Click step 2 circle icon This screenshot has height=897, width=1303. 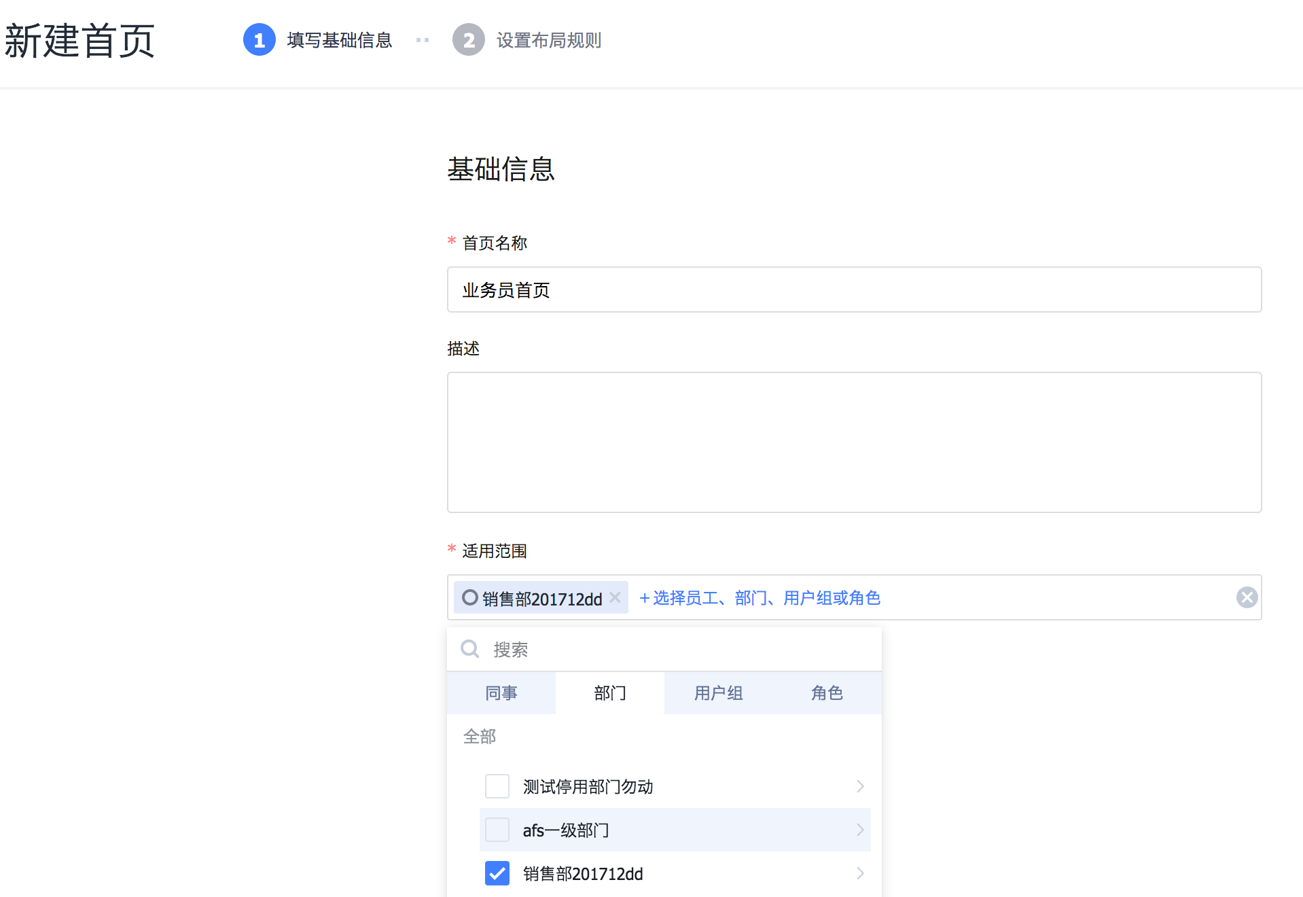(468, 40)
